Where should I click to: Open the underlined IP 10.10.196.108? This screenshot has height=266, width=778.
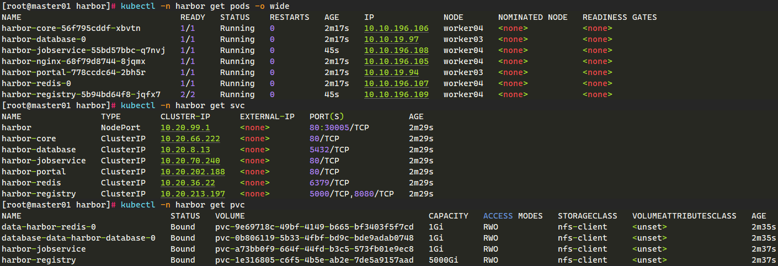click(396, 50)
